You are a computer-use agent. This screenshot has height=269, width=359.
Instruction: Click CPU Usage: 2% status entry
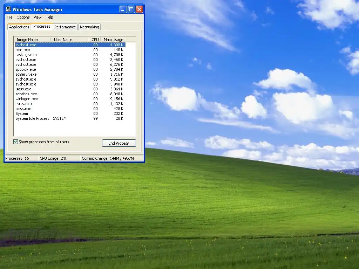[53, 158]
